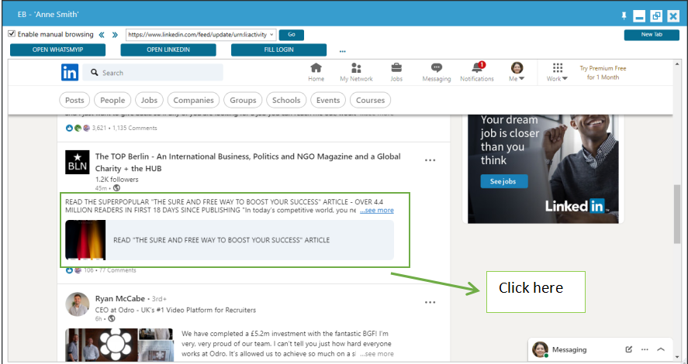
Task: Click Try Premium Free for 1 Month
Action: [x=603, y=73]
